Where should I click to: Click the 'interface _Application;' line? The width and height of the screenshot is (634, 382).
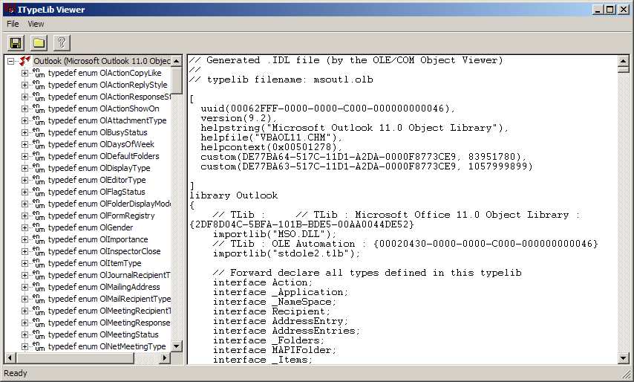[x=281, y=292]
